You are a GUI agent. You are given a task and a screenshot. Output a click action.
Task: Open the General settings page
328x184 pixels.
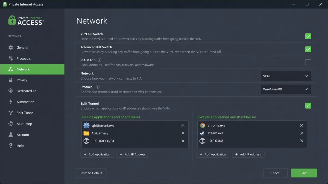coord(32,47)
